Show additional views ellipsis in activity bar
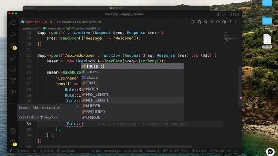Image resolution: width=278 pixels, height=156 pixels. pyautogui.click(x=13, y=103)
